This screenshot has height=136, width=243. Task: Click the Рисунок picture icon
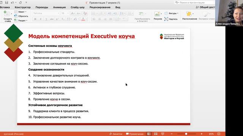tap(157, 14)
